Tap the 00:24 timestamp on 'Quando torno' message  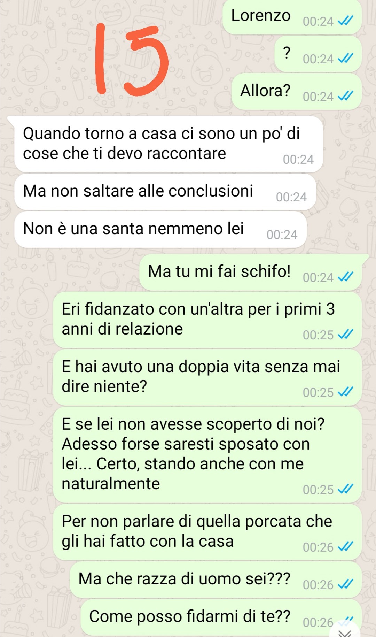(298, 159)
